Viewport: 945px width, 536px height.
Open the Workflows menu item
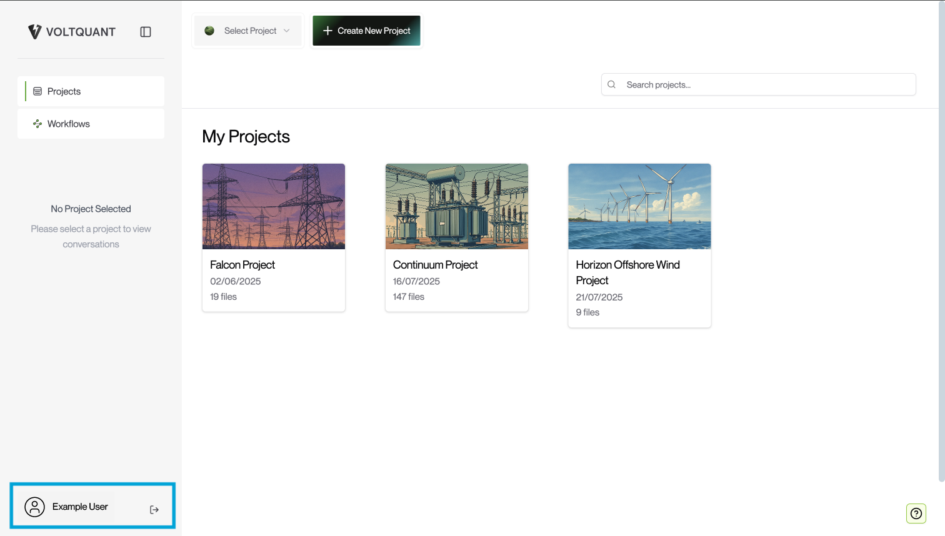91,124
